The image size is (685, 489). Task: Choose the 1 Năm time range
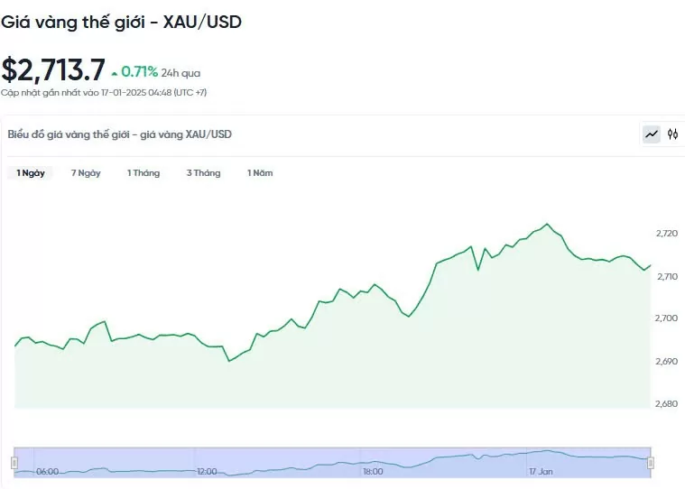(x=260, y=172)
